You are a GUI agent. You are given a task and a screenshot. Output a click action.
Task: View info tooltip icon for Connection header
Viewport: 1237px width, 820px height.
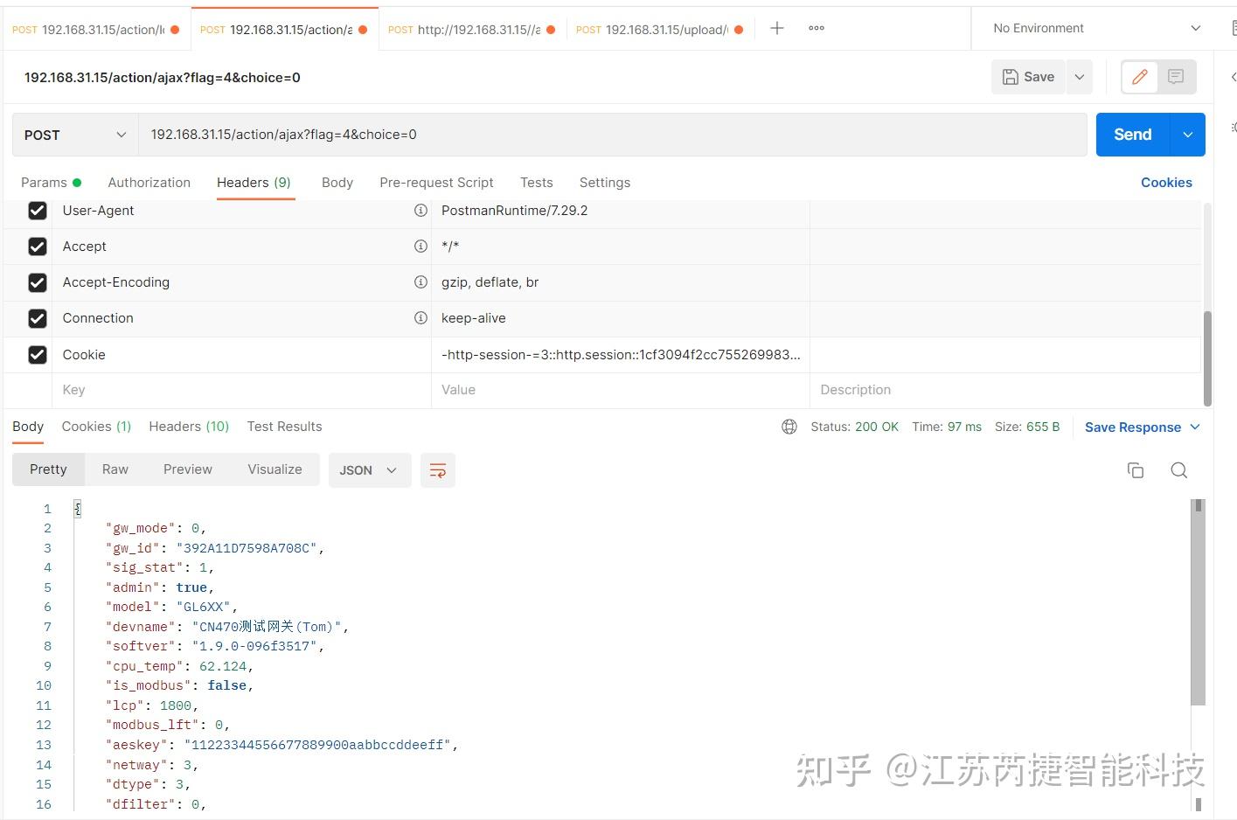(420, 317)
